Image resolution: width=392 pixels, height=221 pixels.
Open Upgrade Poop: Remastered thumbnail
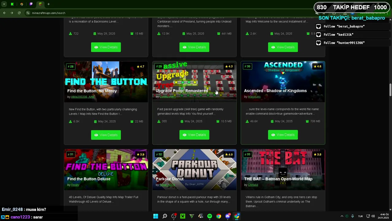click(194, 82)
